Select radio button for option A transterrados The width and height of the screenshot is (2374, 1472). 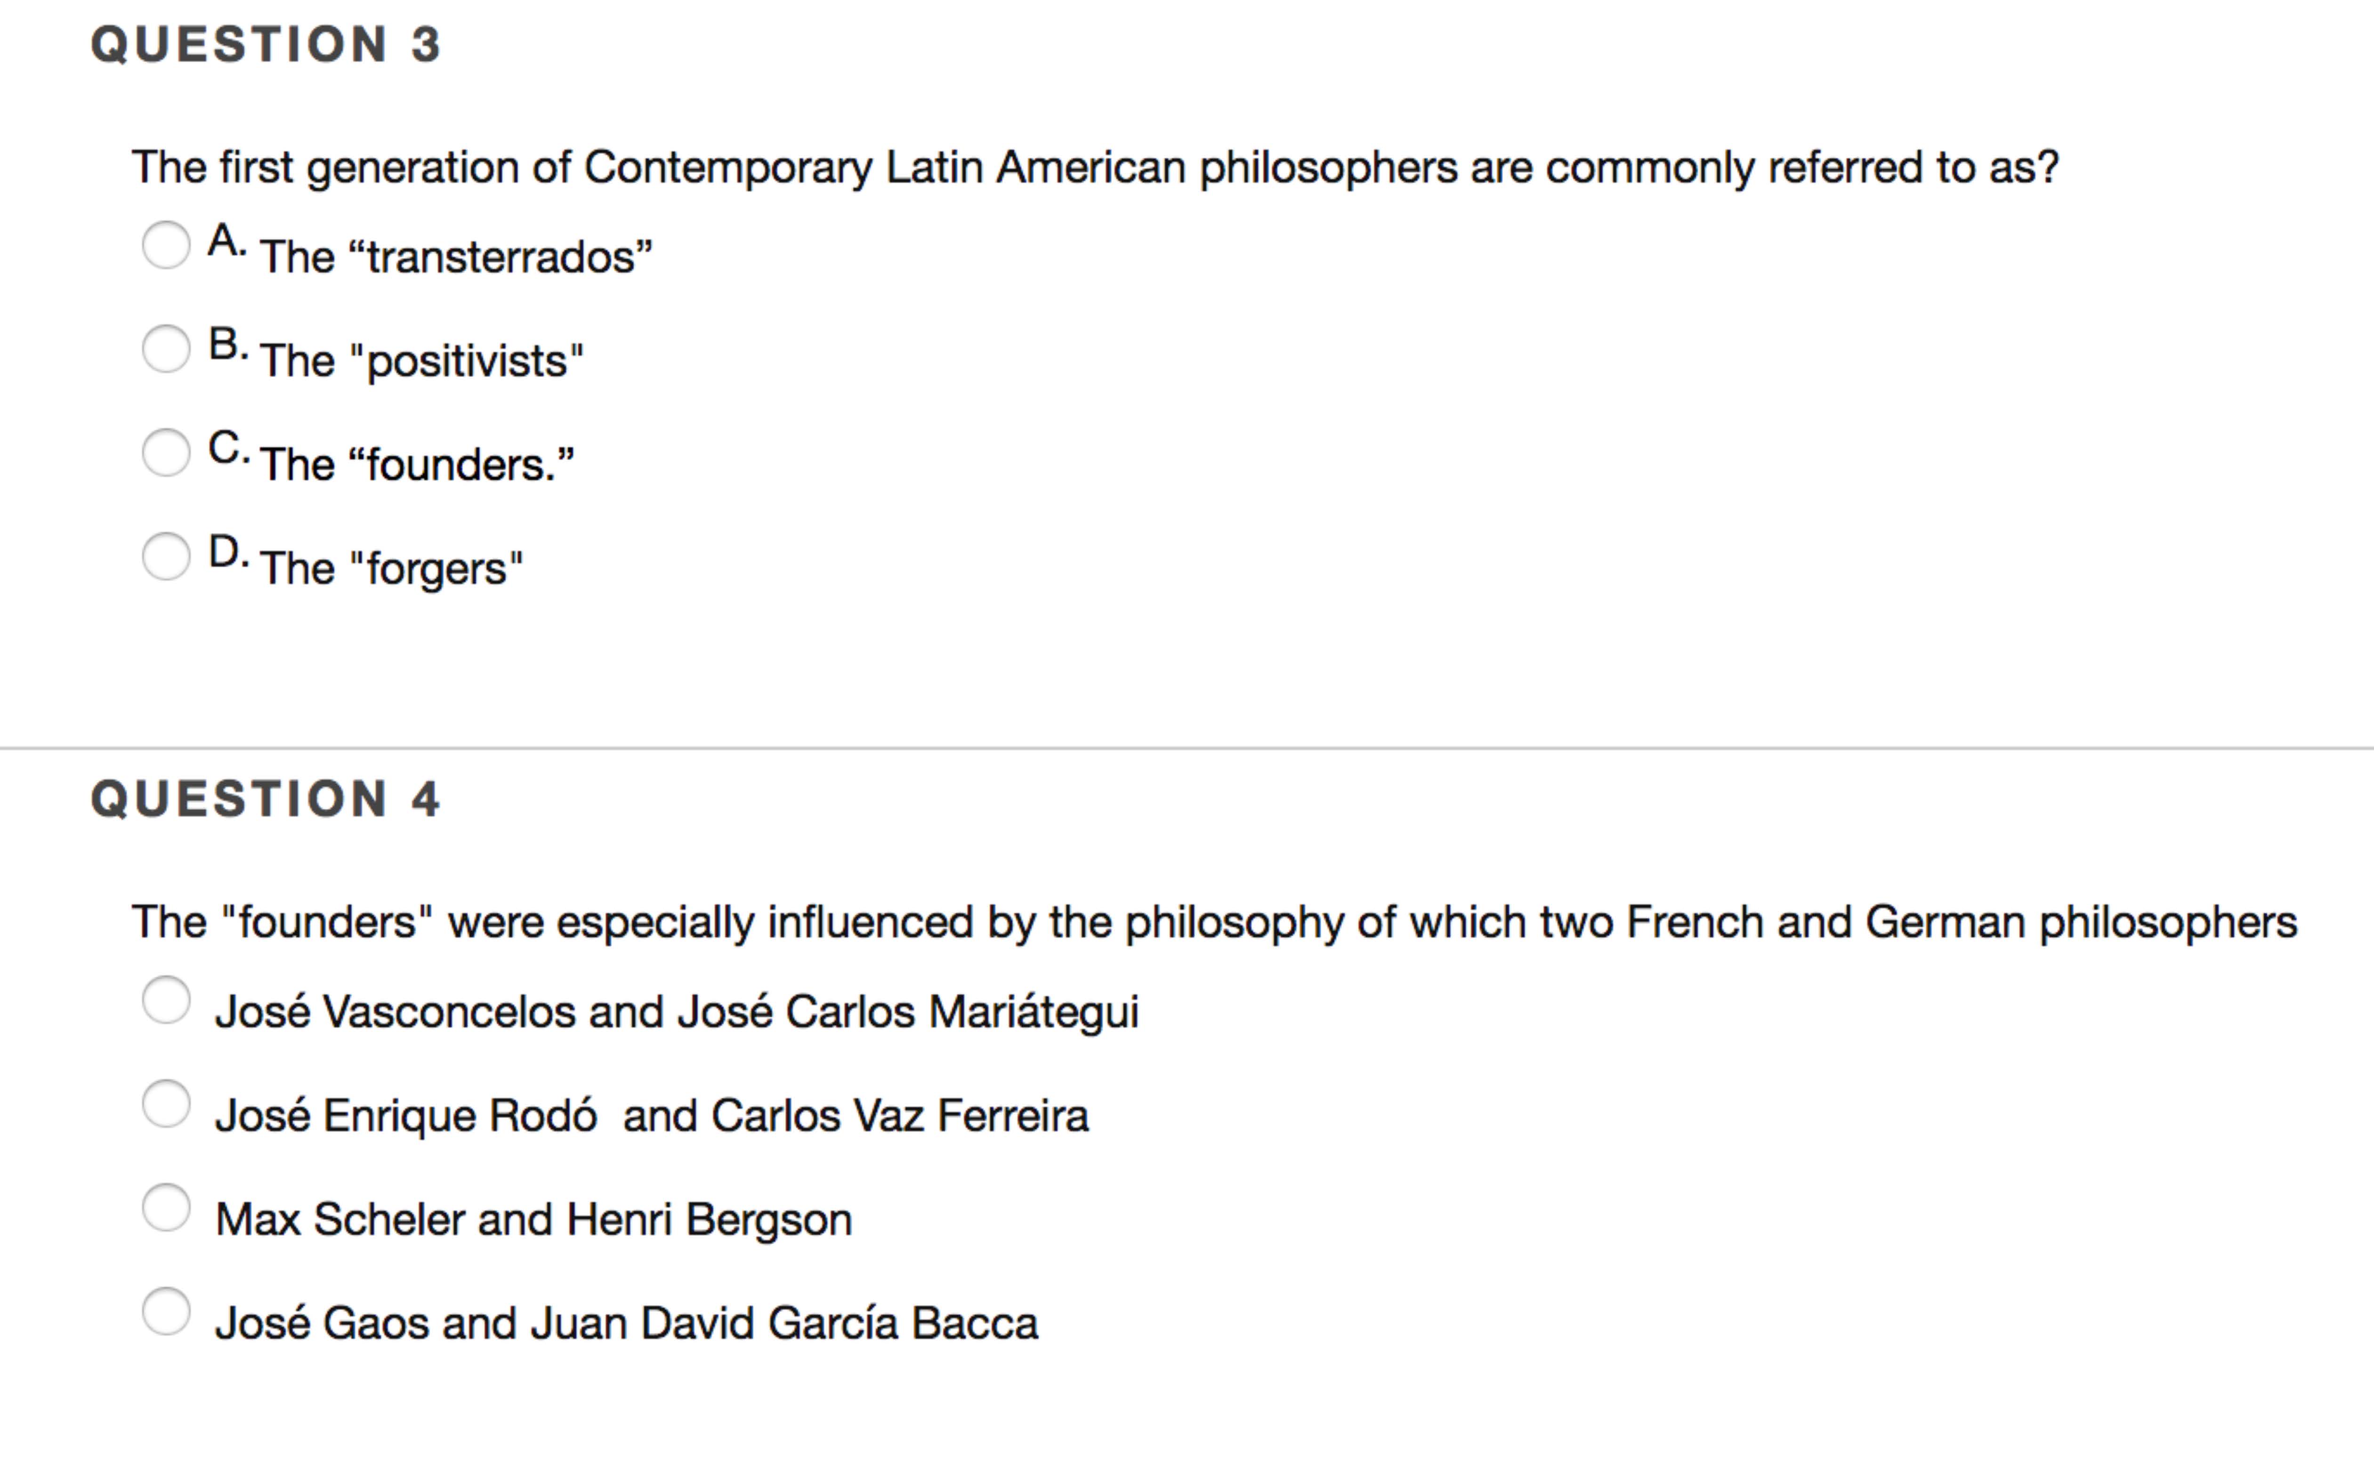pos(166,244)
